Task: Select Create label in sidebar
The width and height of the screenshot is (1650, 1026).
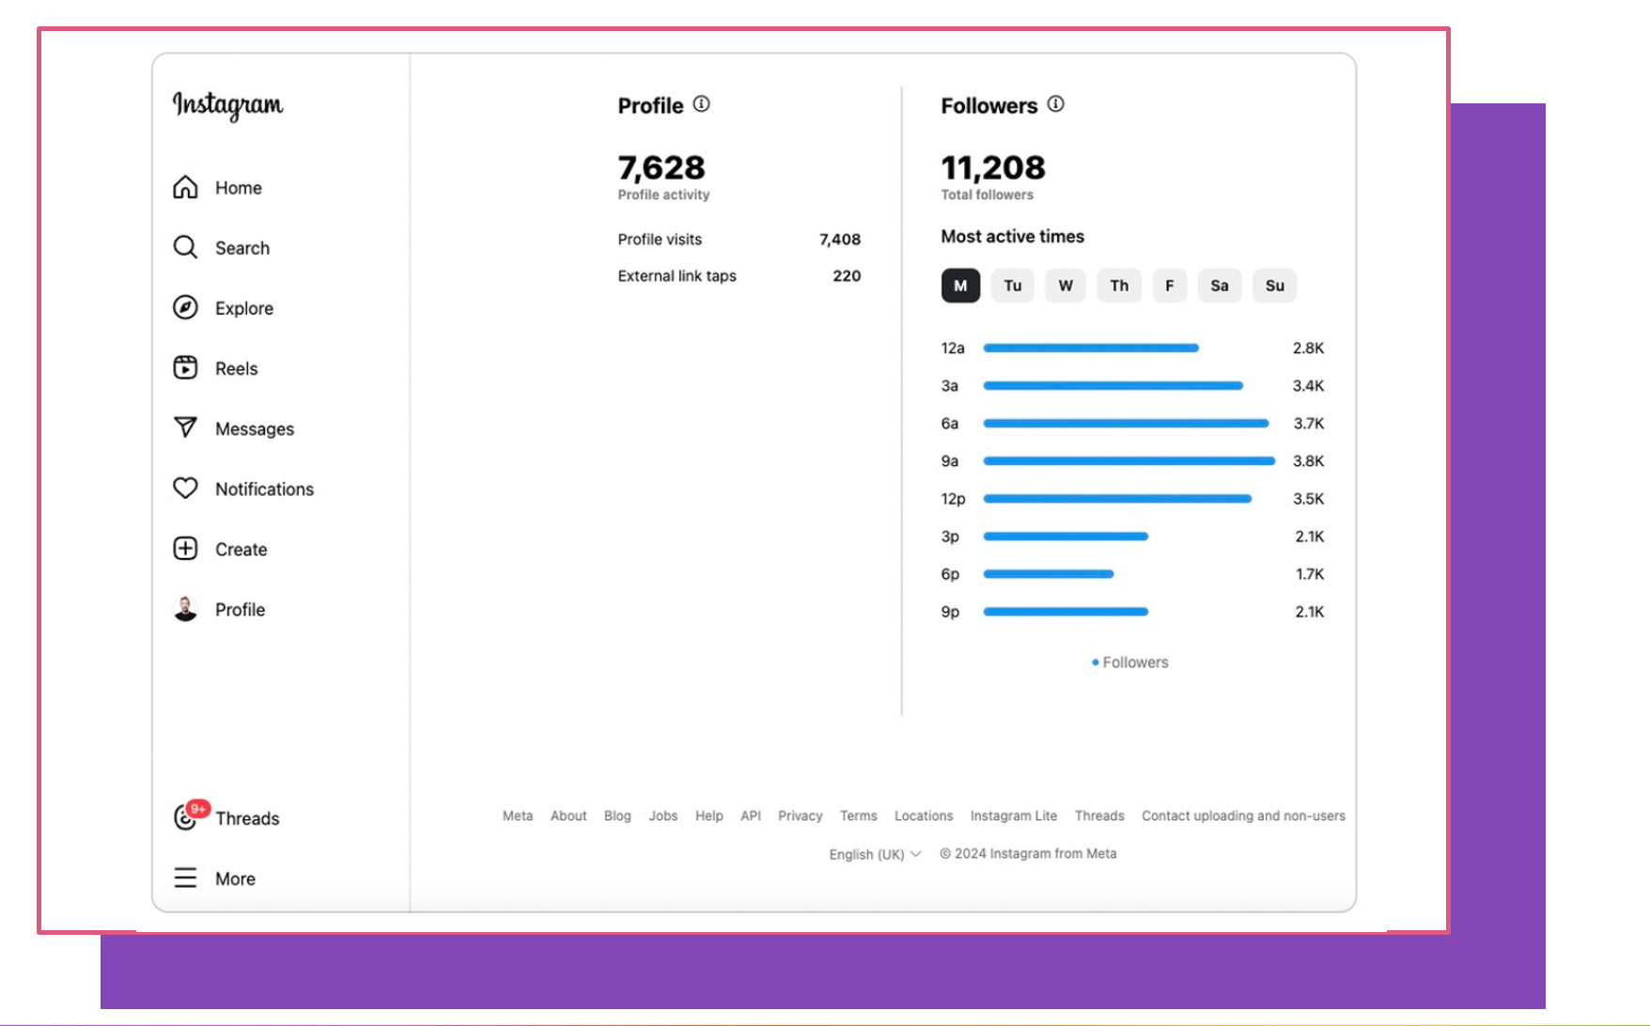Action: (x=241, y=550)
